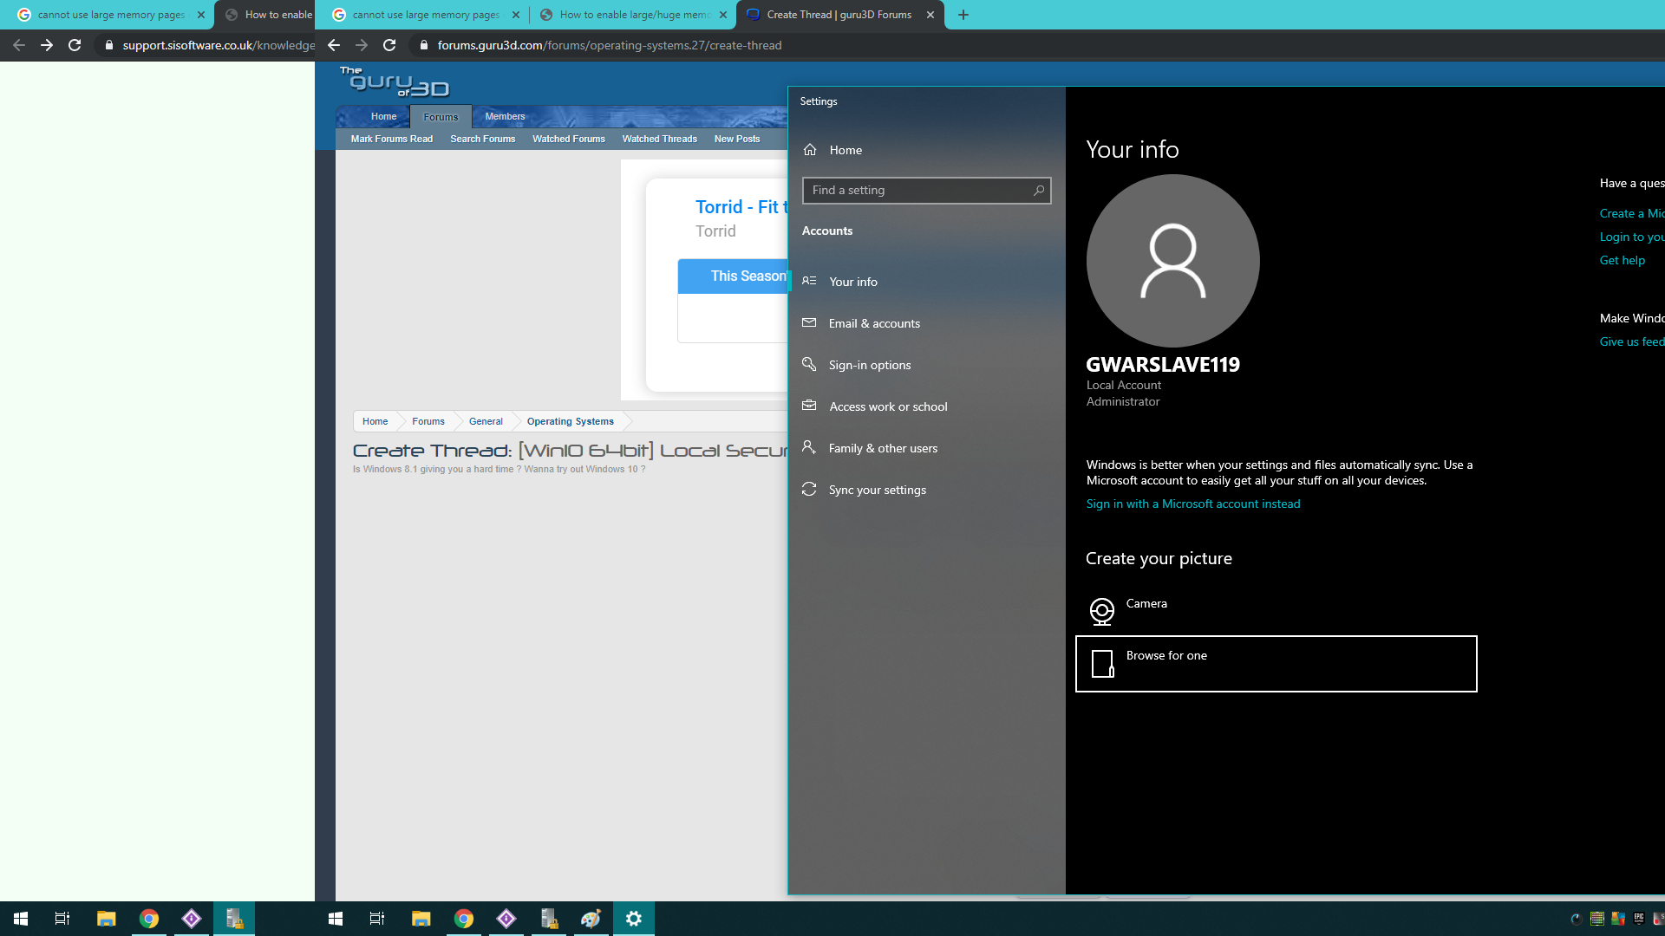1665x936 pixels.
Task: Click forward arrow beside forums.guru3d.com address
Action: pos(362,45)
